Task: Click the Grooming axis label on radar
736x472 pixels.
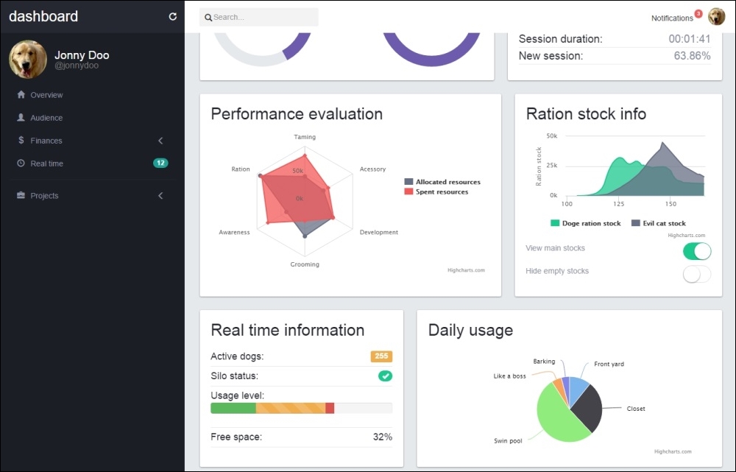Action: (x=305, y=264)
